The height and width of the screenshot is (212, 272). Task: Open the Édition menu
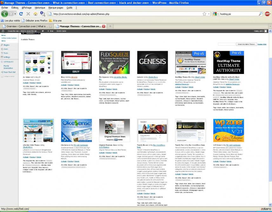(x=15, y=8)
